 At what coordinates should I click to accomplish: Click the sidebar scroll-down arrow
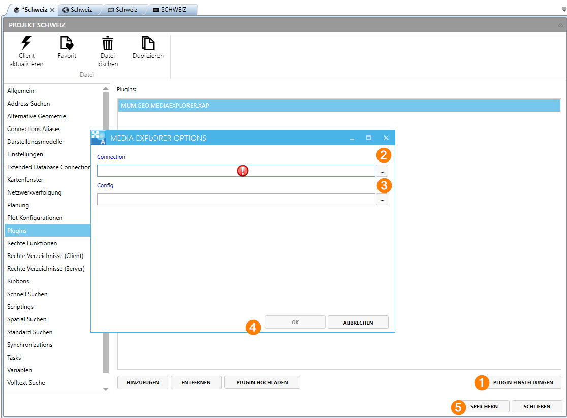click(x=106, y=389)
